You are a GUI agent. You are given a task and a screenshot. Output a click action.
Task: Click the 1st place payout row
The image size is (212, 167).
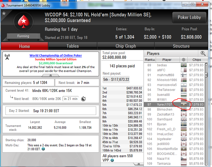tap(122, 88)
